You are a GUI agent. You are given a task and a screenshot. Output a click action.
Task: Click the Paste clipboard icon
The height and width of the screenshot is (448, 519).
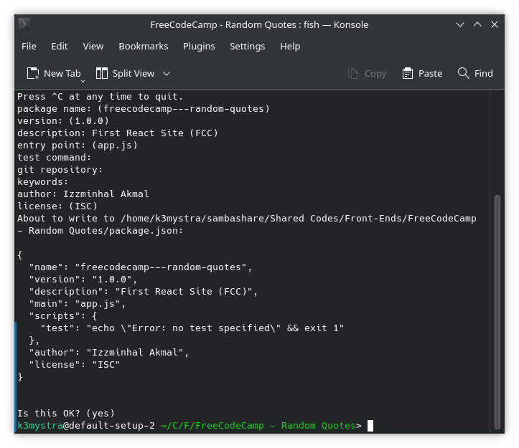point(408,73)
